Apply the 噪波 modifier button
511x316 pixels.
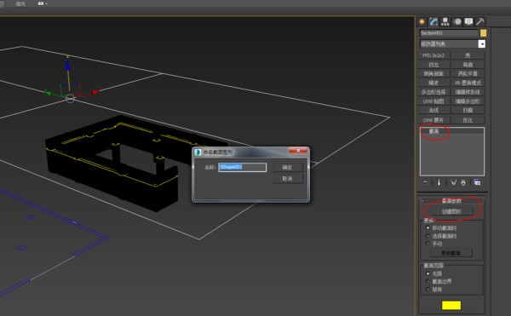(x=433, y=83)
